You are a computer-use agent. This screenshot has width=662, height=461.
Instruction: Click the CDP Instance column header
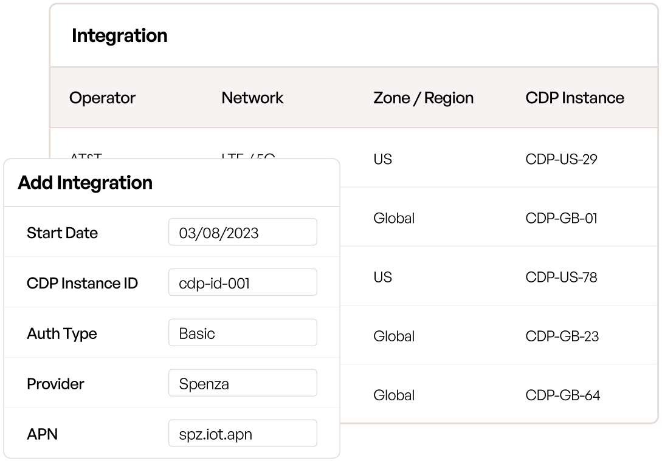pyautogui.click(x=574, y=98)
